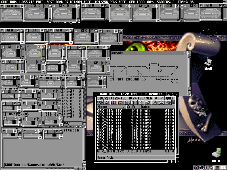
Task: Click the F:[126/128] file counter
Action: [x=118, y=98]
